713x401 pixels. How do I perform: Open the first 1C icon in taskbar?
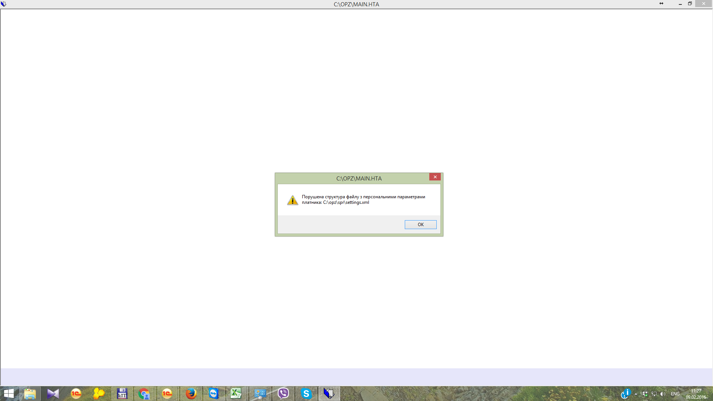tap(76, 394)
